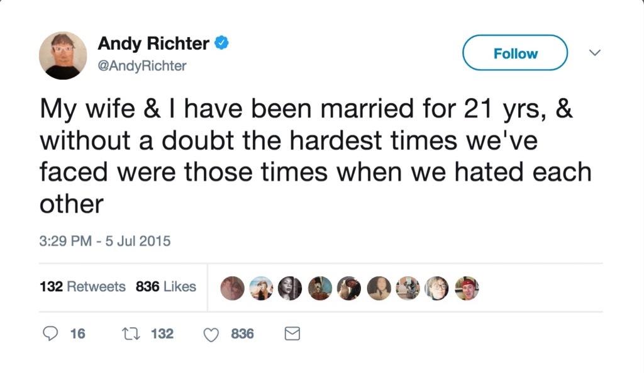Open the tweet timestamp permalink
This screenshot has height=373, width=644.
104,241
